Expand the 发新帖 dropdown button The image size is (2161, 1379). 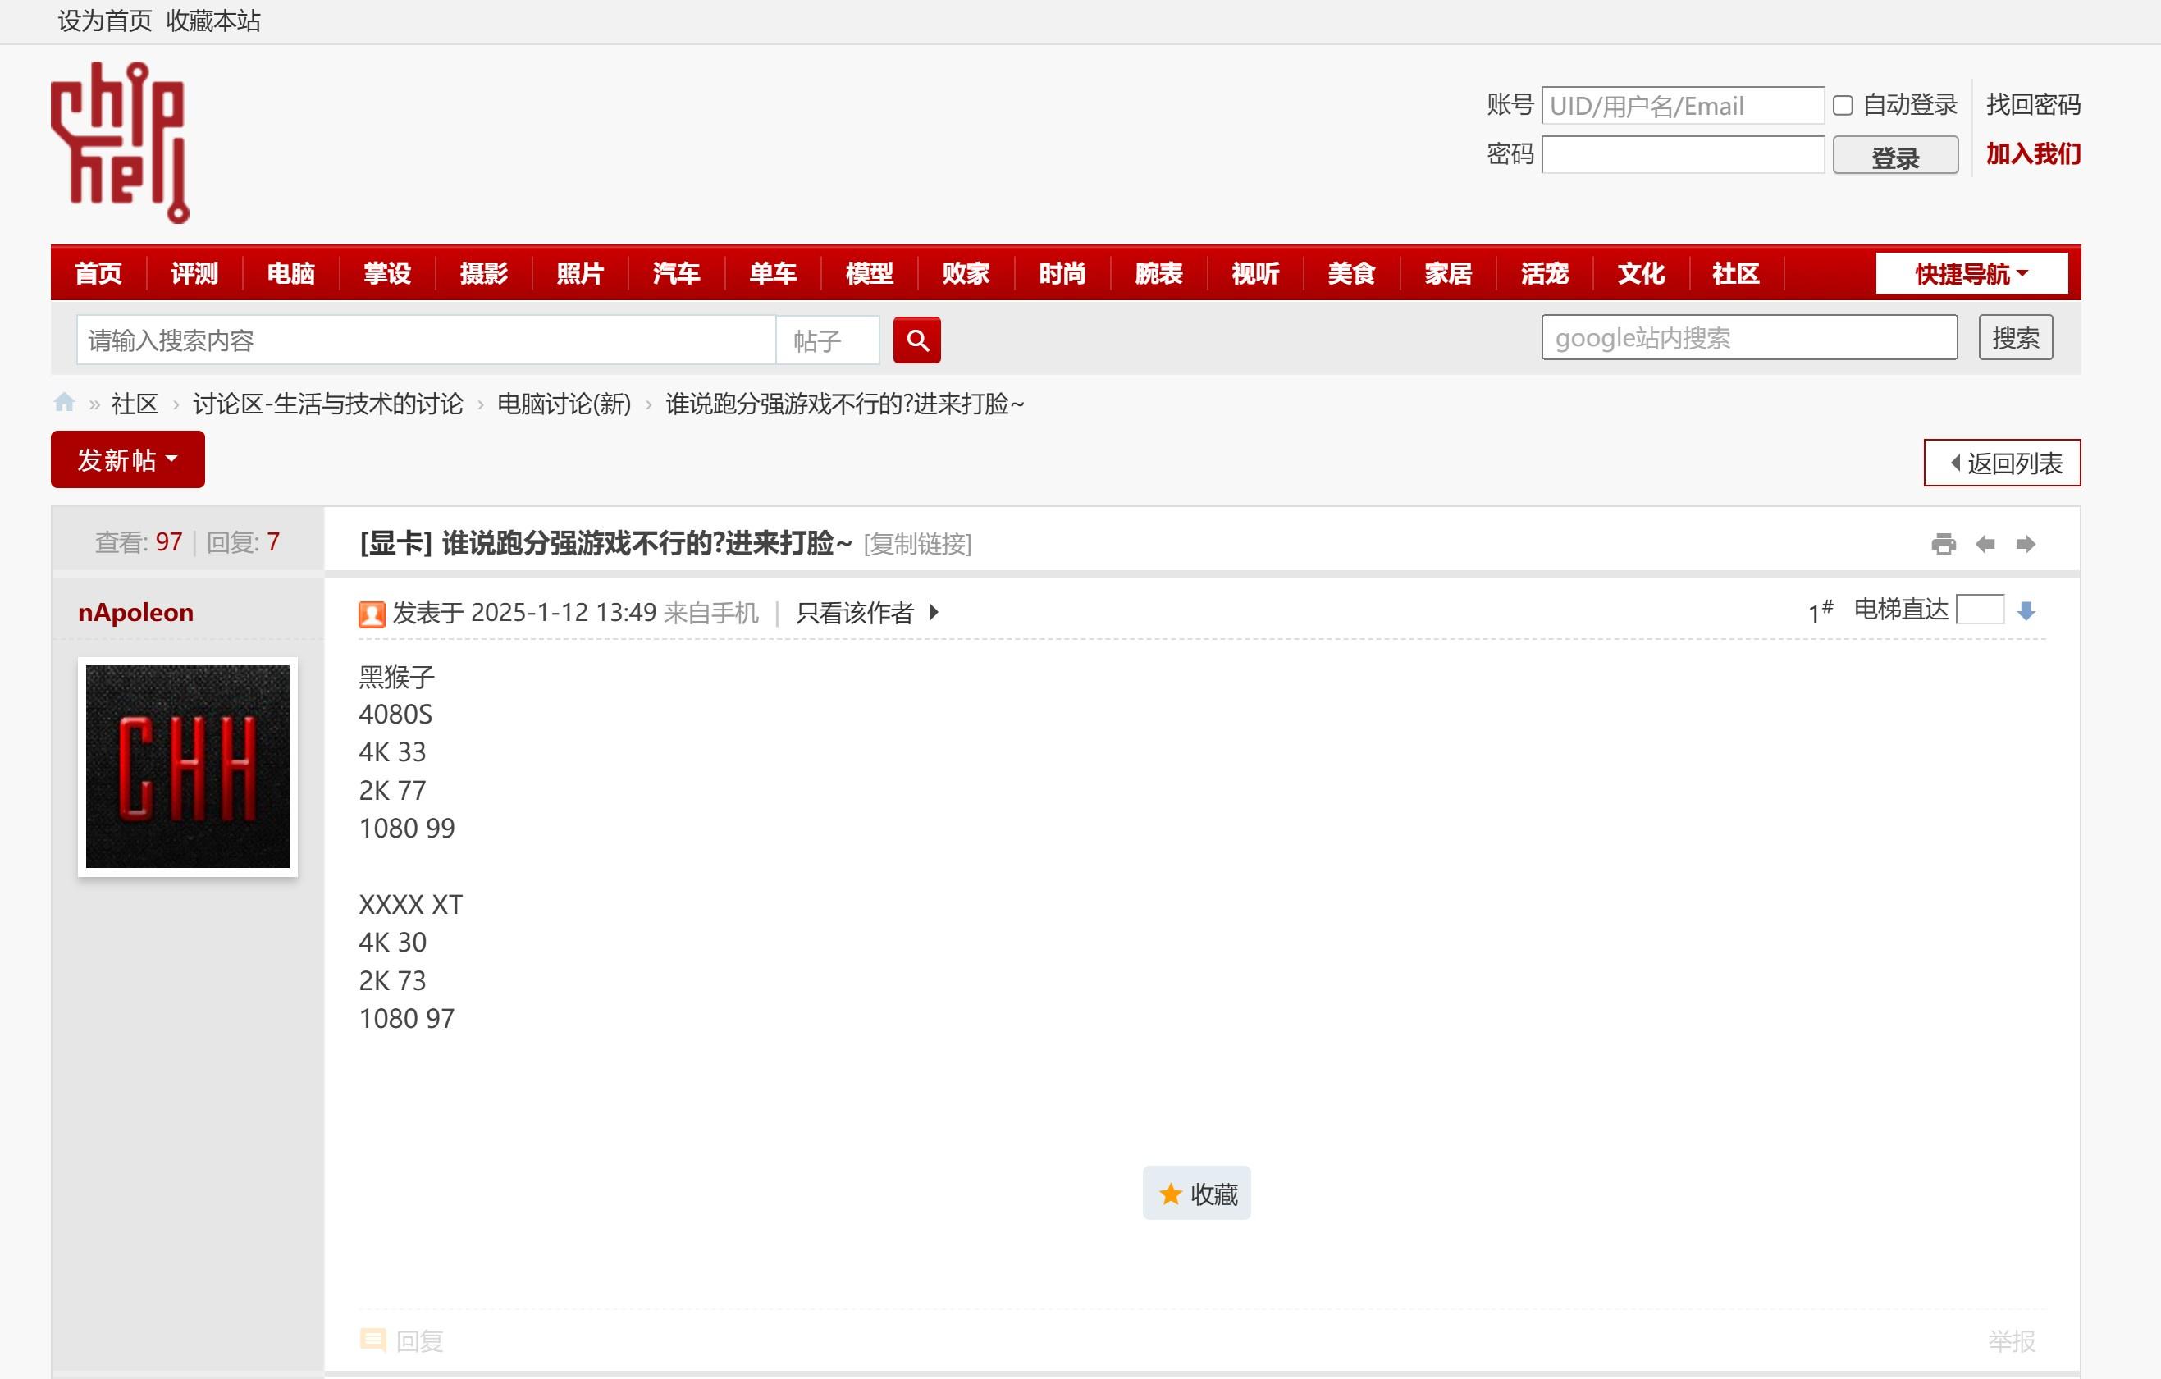pyautogui.click(x=127, y=459)
